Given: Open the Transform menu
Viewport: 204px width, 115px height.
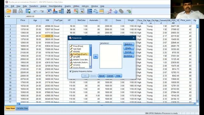Looking at the screenshot, I should click(x=33, y=6).
